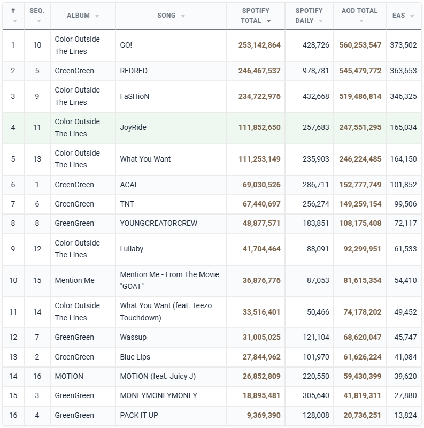Viewport: 424px width, 428px height.
Task: Click the SONG header label
Action: tap(166, 16)
